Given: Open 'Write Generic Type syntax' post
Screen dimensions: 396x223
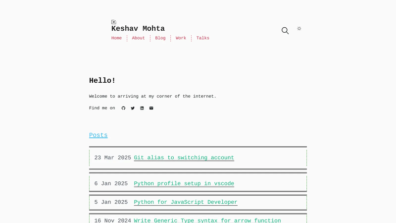Looking at the screenshot, I should coord(207,221).
